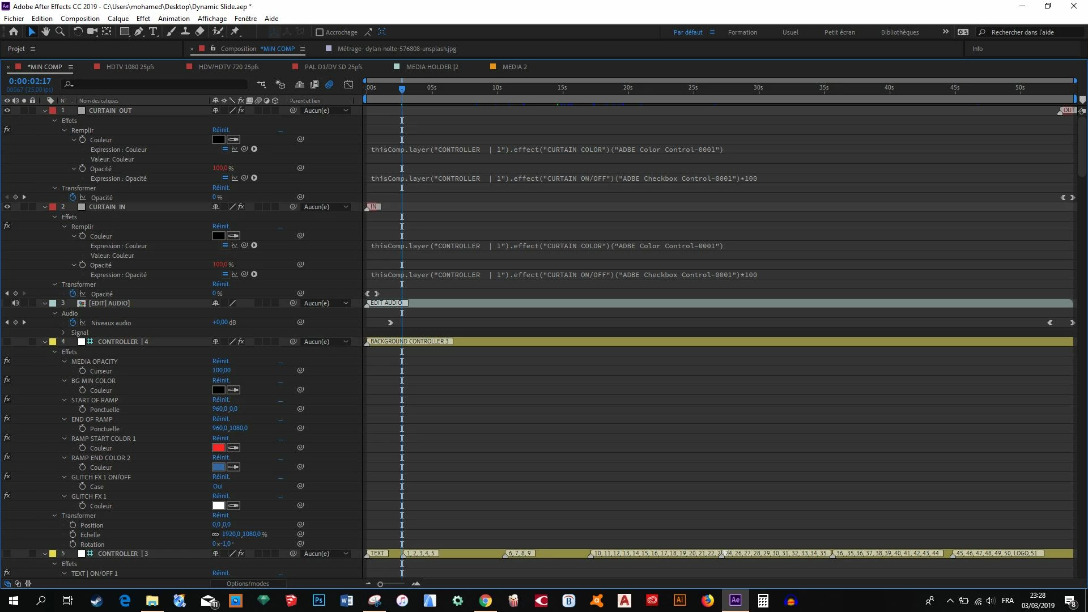
Task: Mute audio of EDIT AUDIO layer
Action: (x=15, y=303)
